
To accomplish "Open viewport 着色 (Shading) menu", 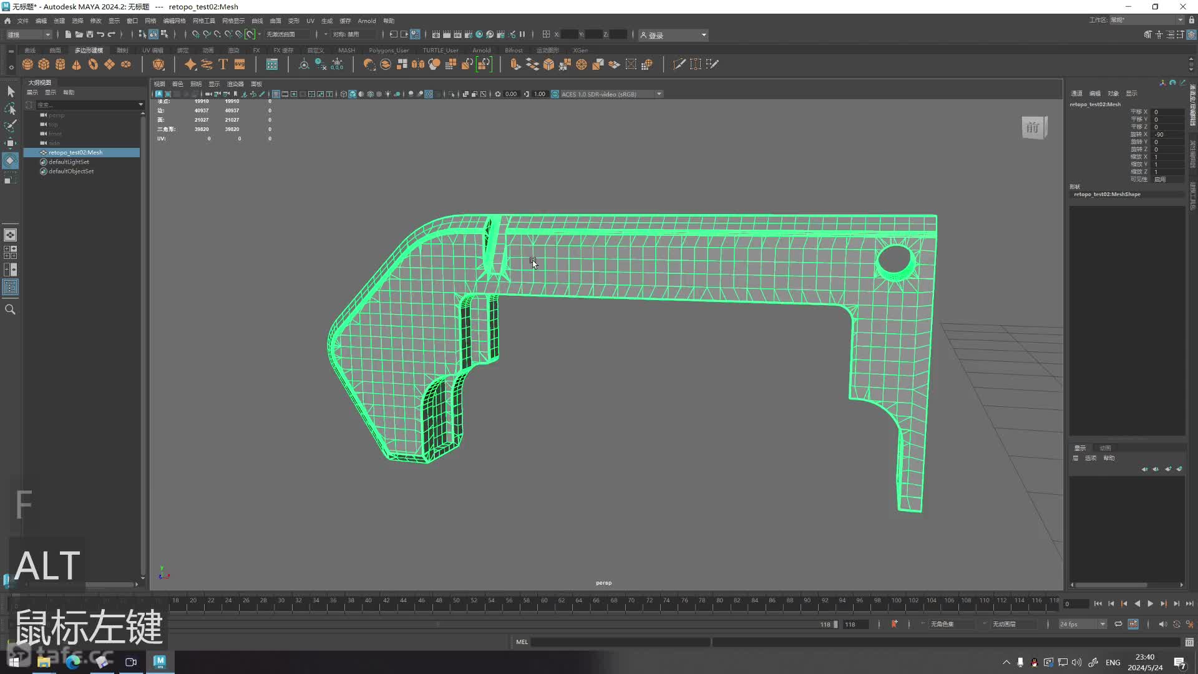I will tap(178, 84).
